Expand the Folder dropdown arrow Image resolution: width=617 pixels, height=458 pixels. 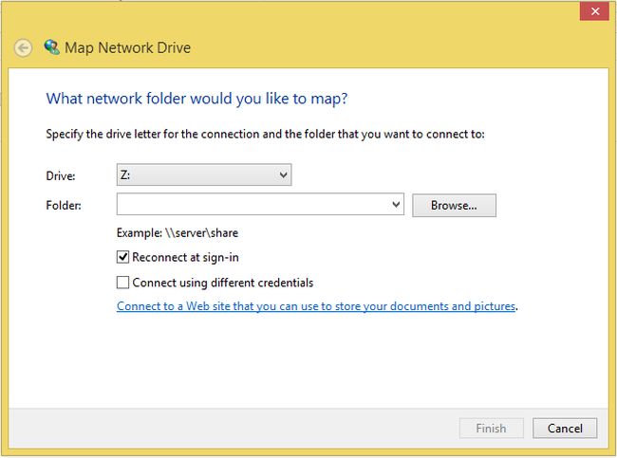[396, 205]
